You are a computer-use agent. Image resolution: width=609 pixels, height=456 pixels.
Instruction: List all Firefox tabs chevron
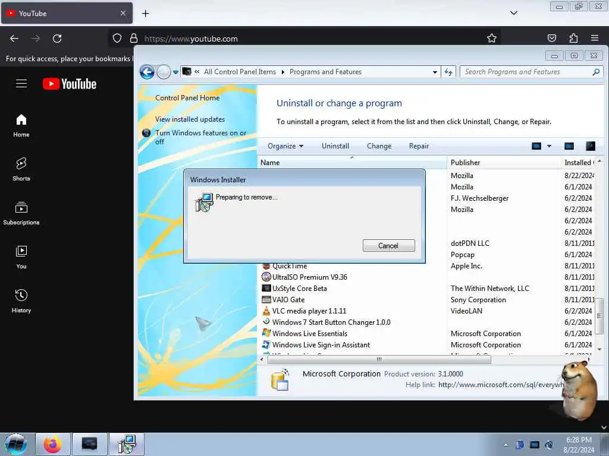[x=513, y=13]
